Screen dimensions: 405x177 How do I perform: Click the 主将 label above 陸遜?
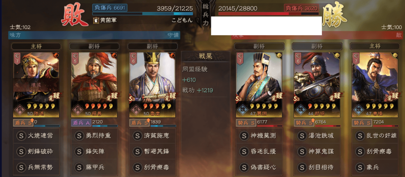pos(36,46)
